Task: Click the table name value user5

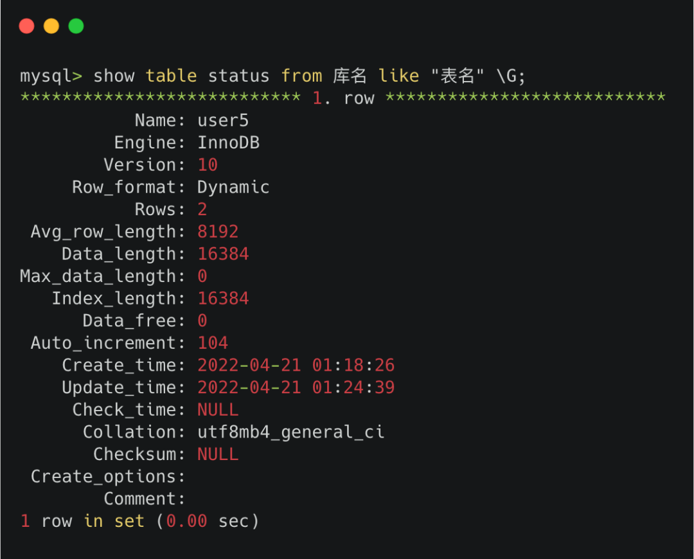Action: pyautogui.click(x=223, y=120)
